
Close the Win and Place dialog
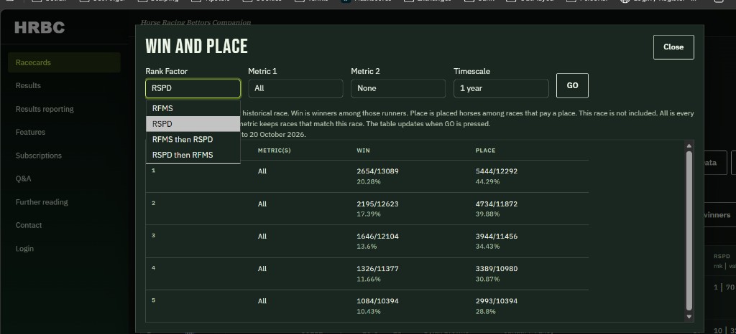(673, 47)
